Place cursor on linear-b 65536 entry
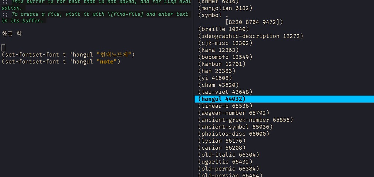Image resolution: width=374 pixels, height=177 pixels. click(x=225, y=106)
